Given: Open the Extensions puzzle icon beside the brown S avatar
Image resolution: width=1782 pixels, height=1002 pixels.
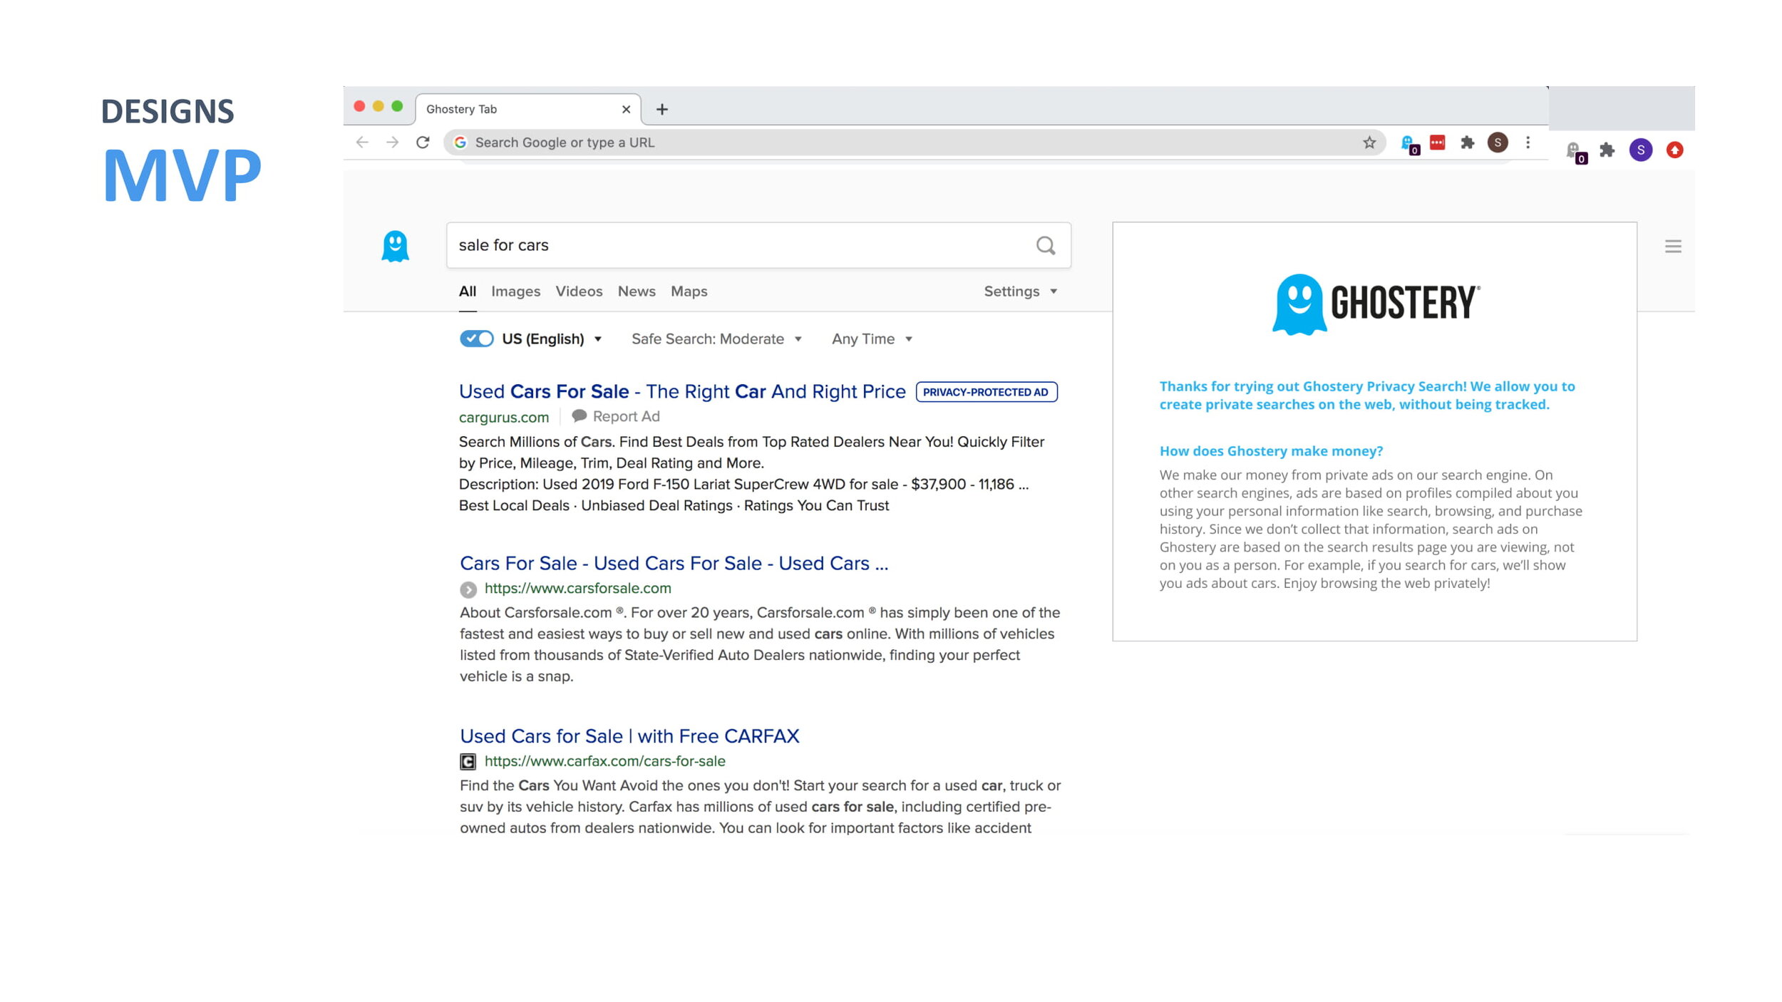Looking at the screenshot, I should click(1467, 143).
